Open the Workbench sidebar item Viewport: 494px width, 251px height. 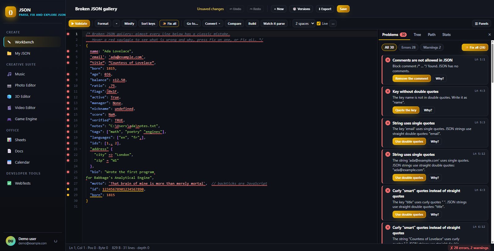tap(32, 42)
